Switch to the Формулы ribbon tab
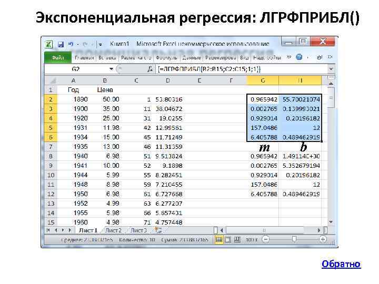 tap(166, 58)
